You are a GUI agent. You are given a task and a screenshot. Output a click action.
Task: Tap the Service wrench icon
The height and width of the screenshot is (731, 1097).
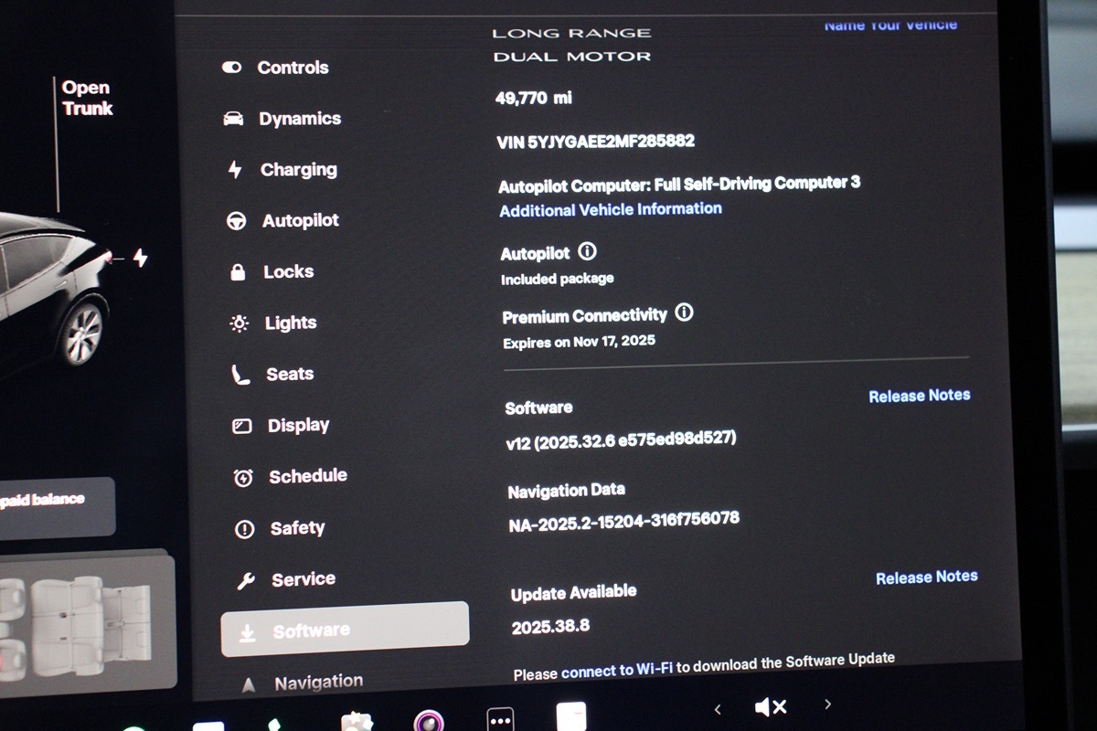click(x=245, y=580)
